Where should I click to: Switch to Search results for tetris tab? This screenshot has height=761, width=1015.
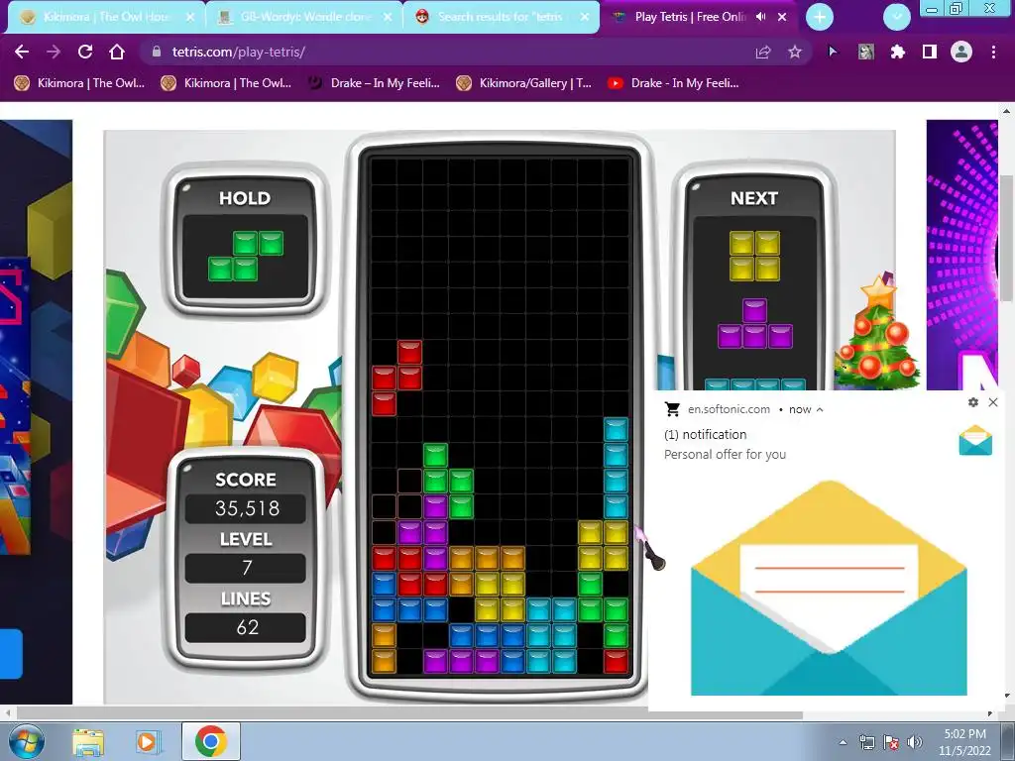(x=500, y=18)
